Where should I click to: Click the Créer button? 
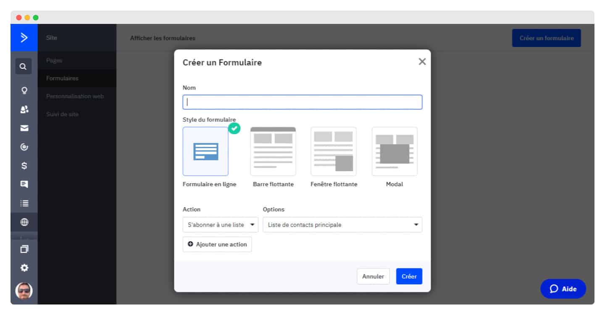pyautogui.click(x=409, y=276)
